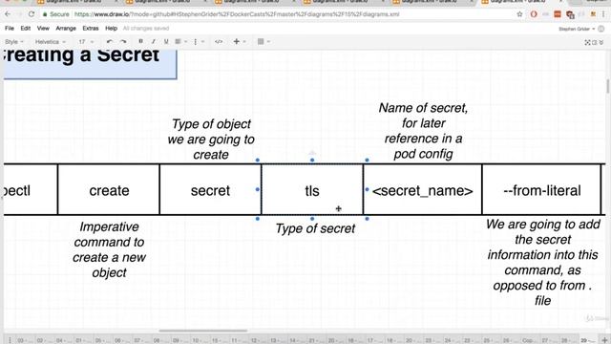Select the 'tls' cell

(312, 189)
